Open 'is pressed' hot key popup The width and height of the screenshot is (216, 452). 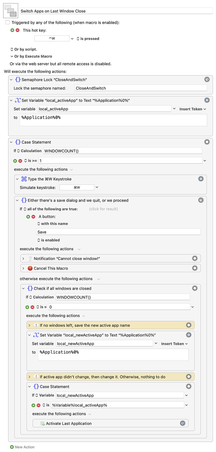(88, 39)
